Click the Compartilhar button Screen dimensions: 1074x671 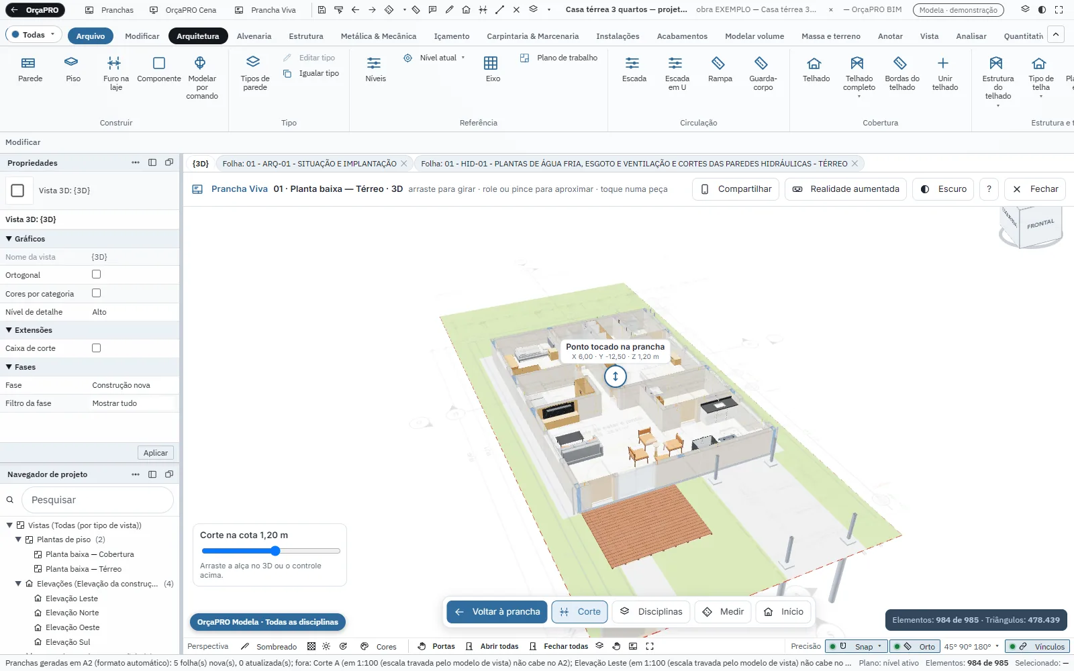tap(736, 189)
